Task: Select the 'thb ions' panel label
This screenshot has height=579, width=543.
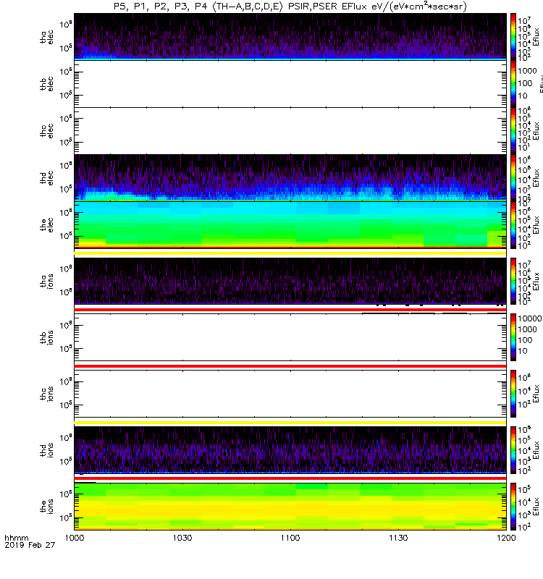Action: point(47,337)
